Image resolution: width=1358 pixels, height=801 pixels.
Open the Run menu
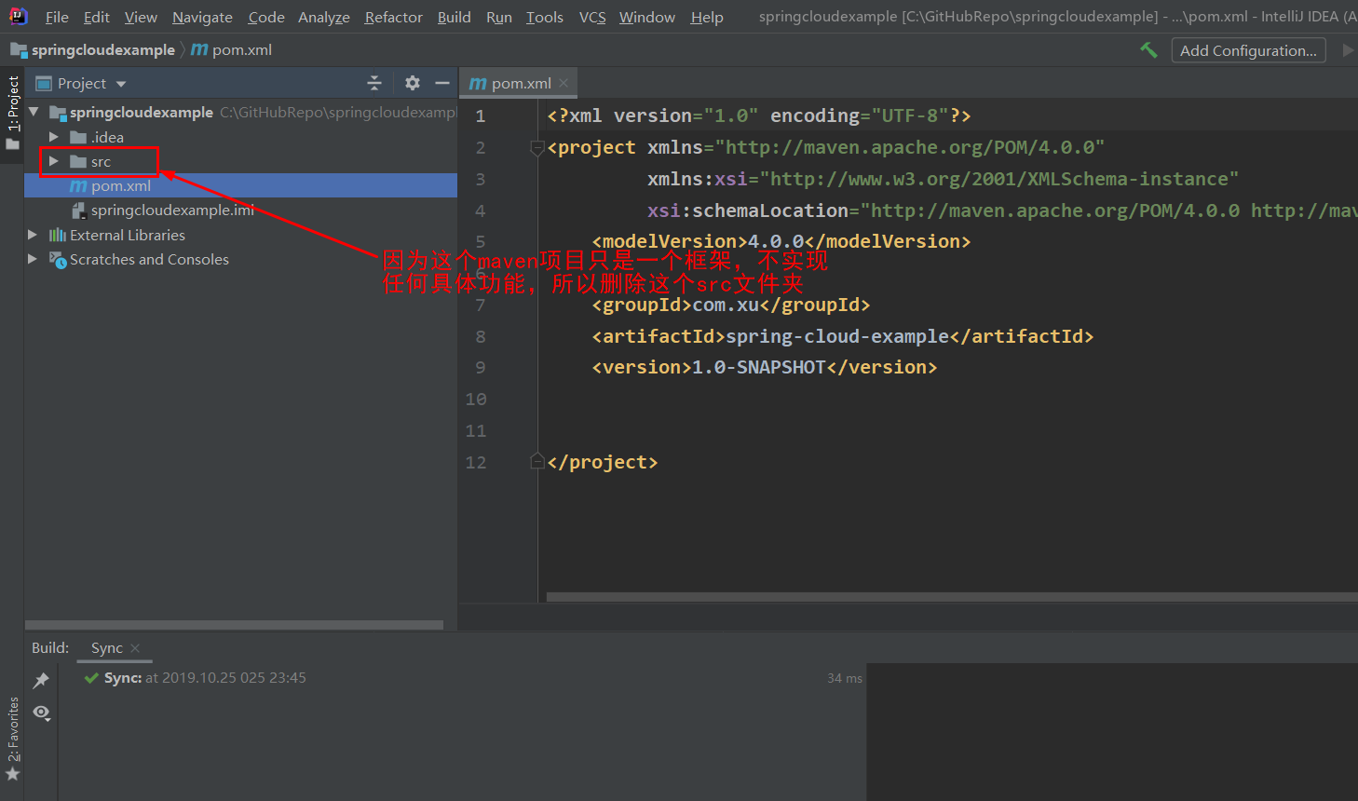[499, 17]
